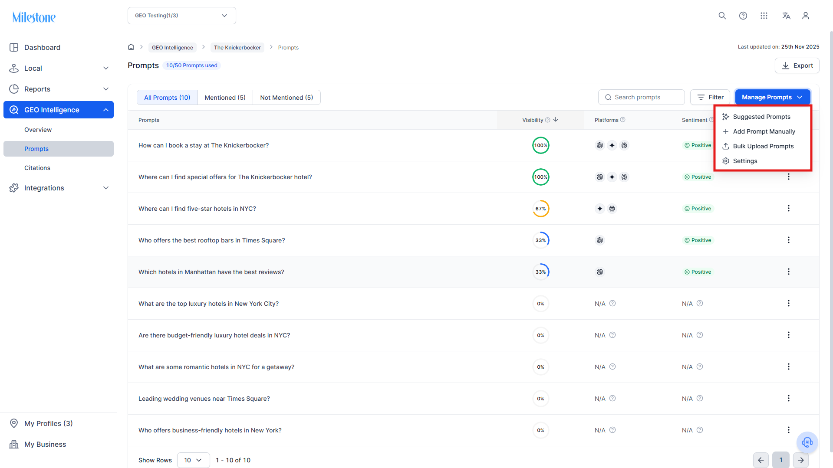Click the Export button

click(797, 65)
